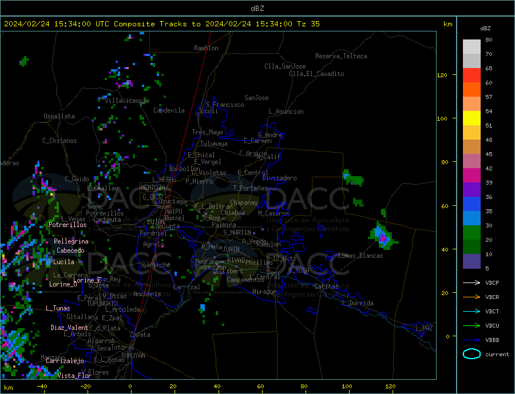Viewport: 515px width, 394px height.
Task: Click the 'Divisadero' map label
Action: click(279, 178)
